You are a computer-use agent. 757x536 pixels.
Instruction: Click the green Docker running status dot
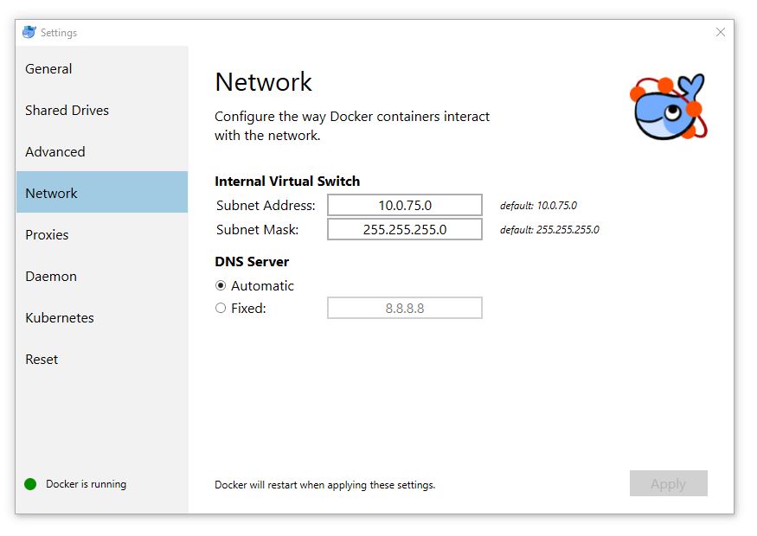tap(30, 484)
